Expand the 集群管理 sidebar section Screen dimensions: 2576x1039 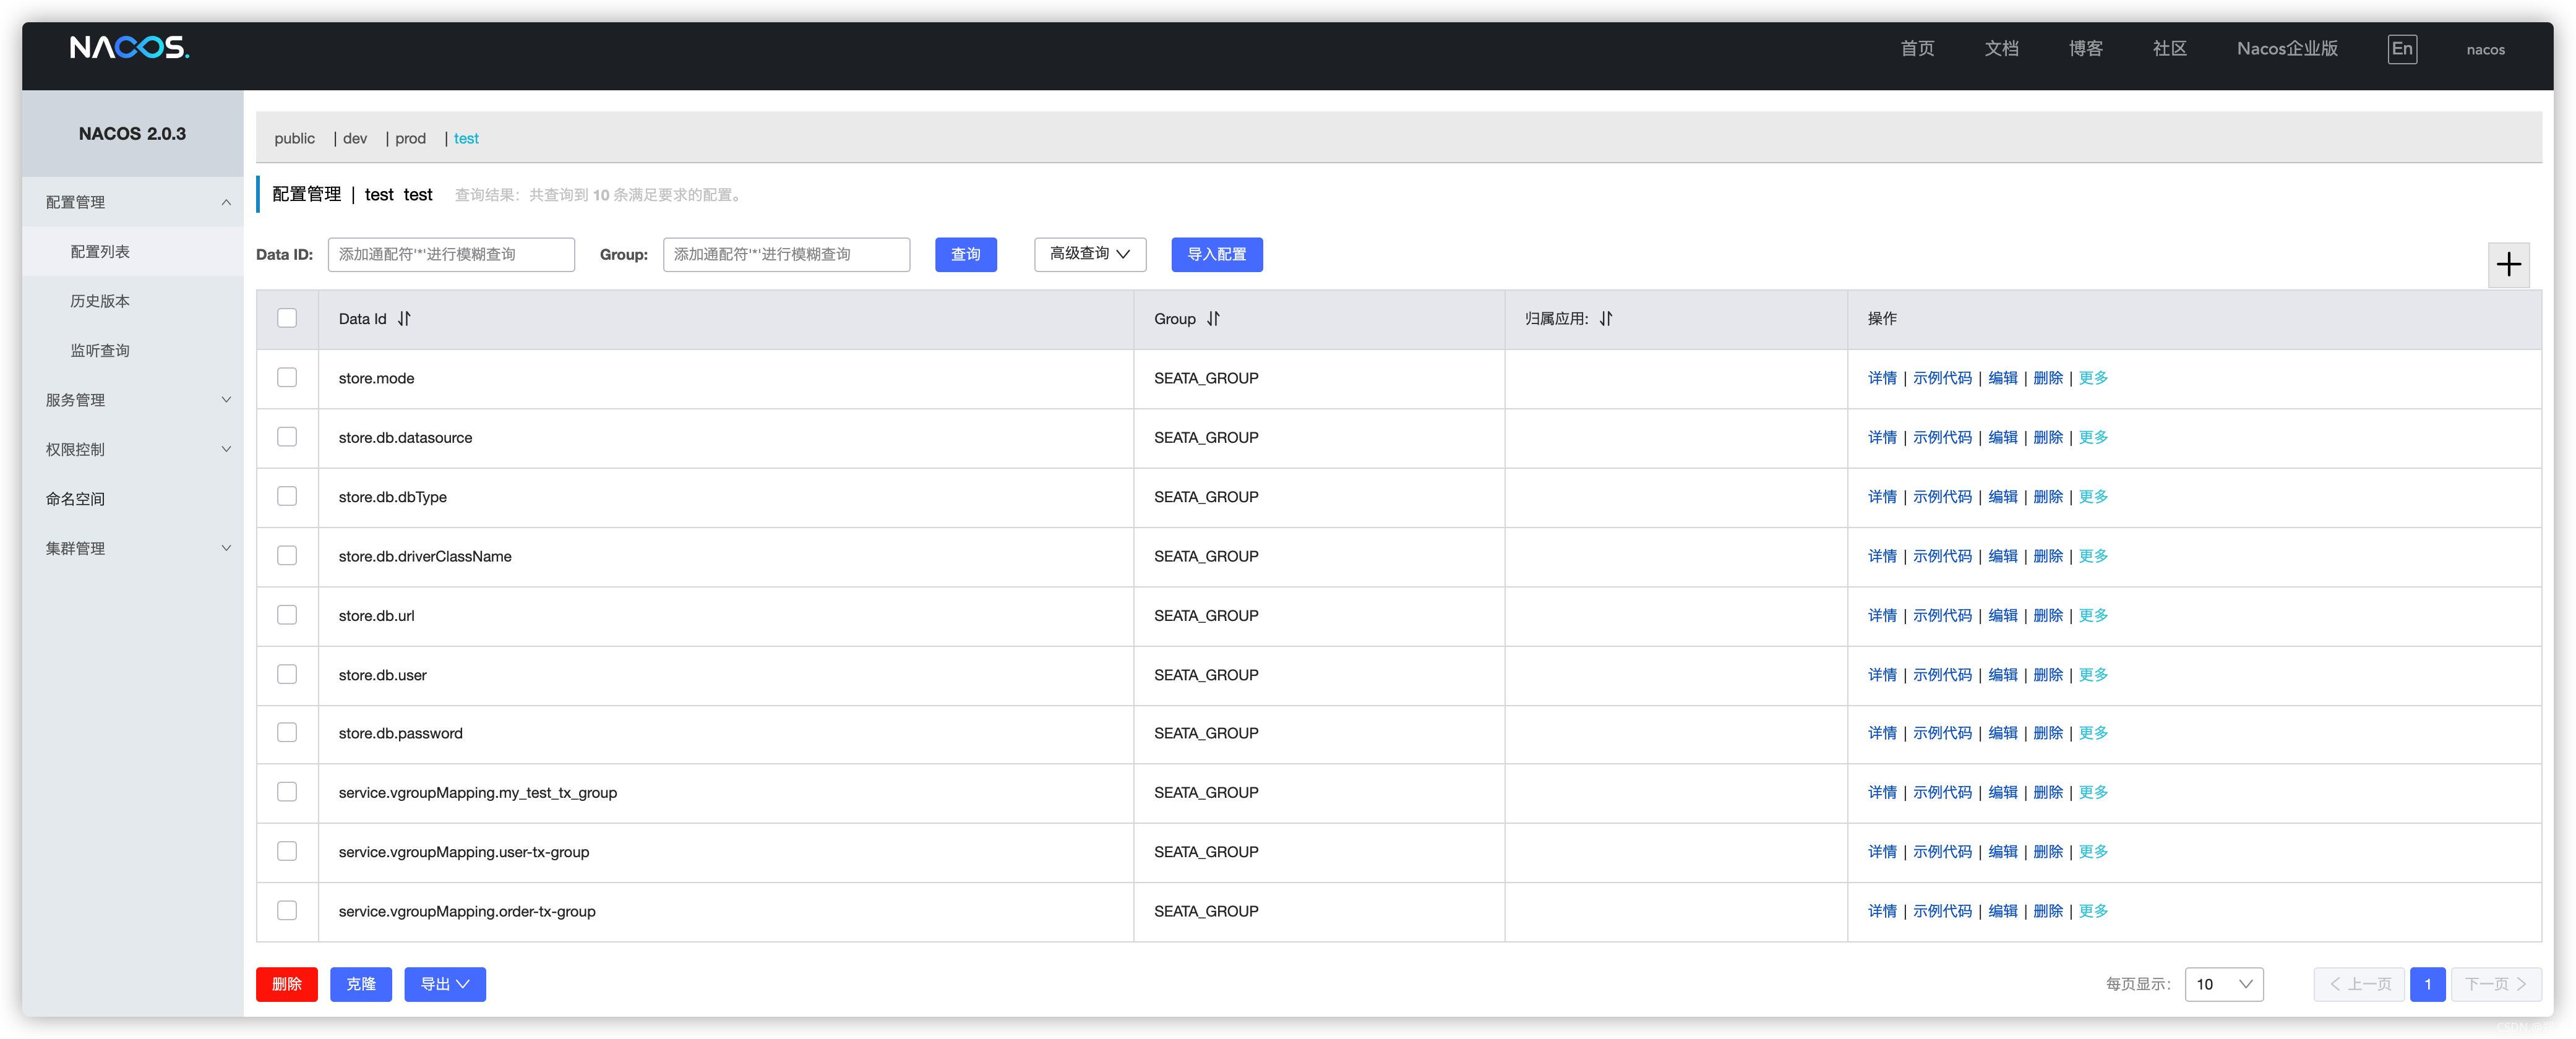pos(133,548)
